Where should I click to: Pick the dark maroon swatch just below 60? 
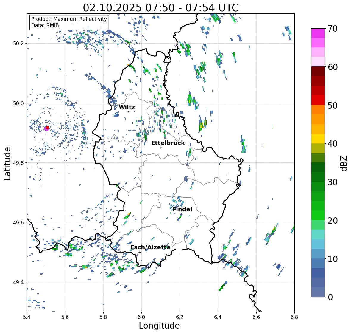coord(318,72)
